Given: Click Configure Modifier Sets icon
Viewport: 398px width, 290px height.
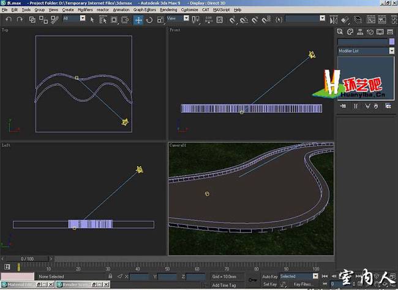Looking at the screenshot, I should [x=388, y=105].
